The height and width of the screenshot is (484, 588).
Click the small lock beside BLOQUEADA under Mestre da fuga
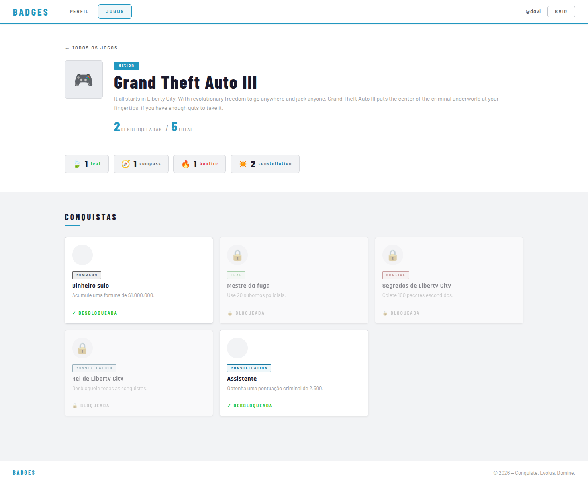click(230, 313)
